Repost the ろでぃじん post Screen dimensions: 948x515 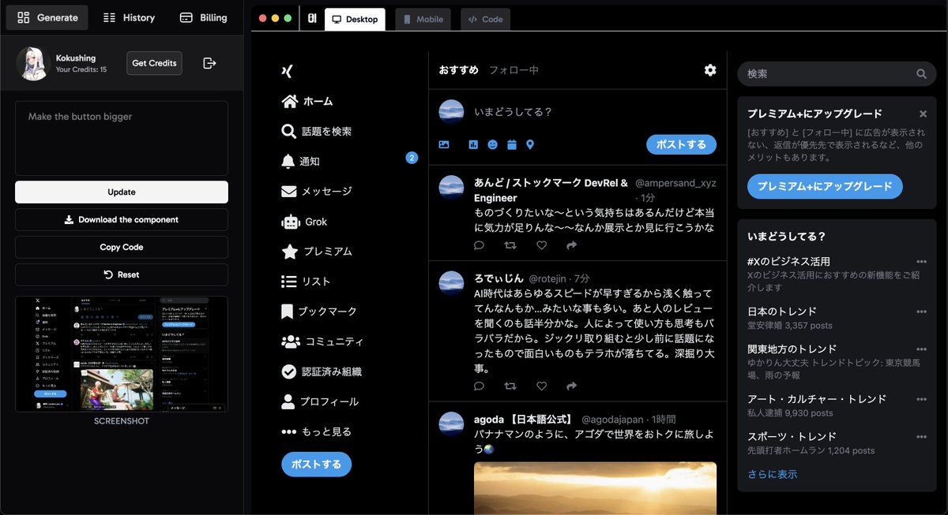tap(510, 386)
